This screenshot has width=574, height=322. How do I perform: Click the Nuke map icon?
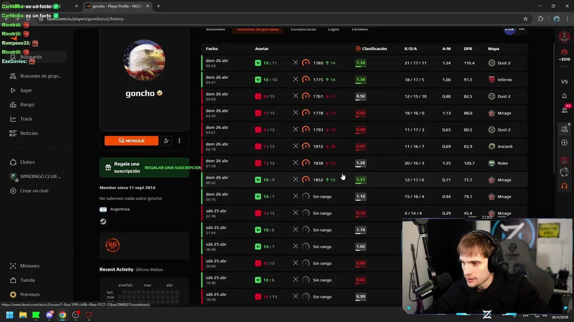tap(492, 163)
